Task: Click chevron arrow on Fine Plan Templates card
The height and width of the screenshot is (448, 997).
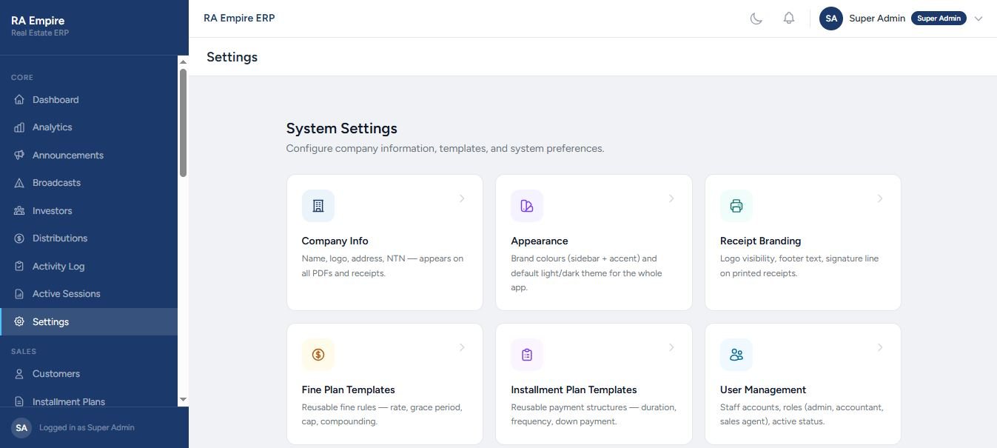Action: click(x=462, y=347)
